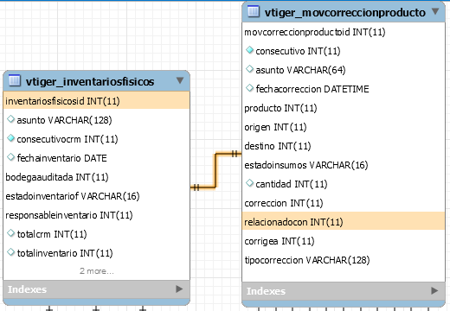This screenshot has width=450, height=311.
Task: Click the diamond icon beside asunto VARCHAR(64)
Action: 249,69
